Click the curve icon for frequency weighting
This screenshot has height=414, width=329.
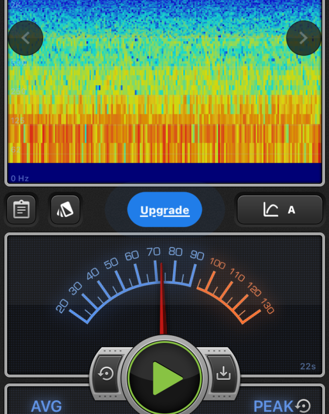(271, 209)
